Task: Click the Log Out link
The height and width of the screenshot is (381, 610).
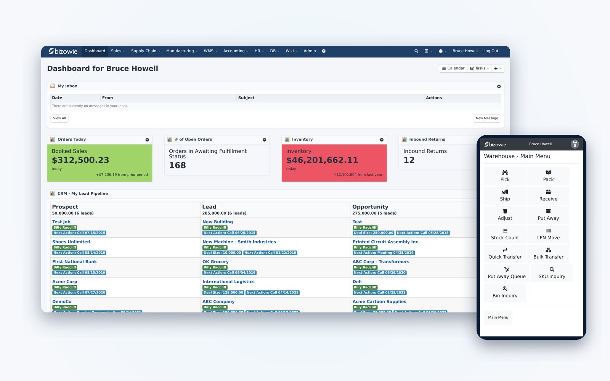Action: click(491, 51)
